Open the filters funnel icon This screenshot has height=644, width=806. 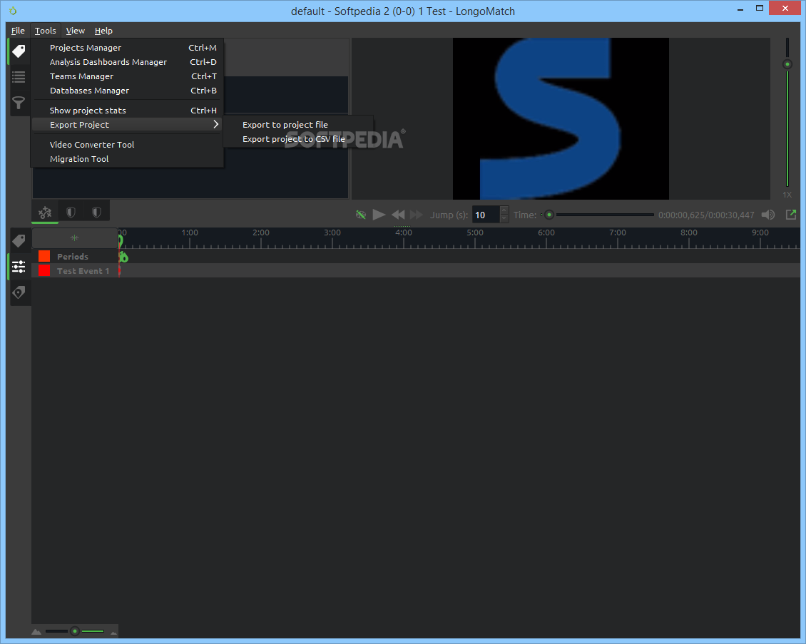(x=19, y=103)
